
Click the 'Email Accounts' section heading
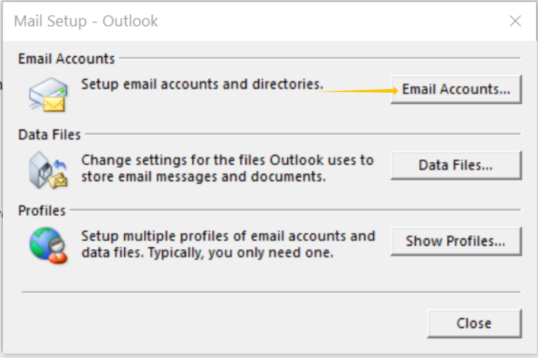coord(66,59)
